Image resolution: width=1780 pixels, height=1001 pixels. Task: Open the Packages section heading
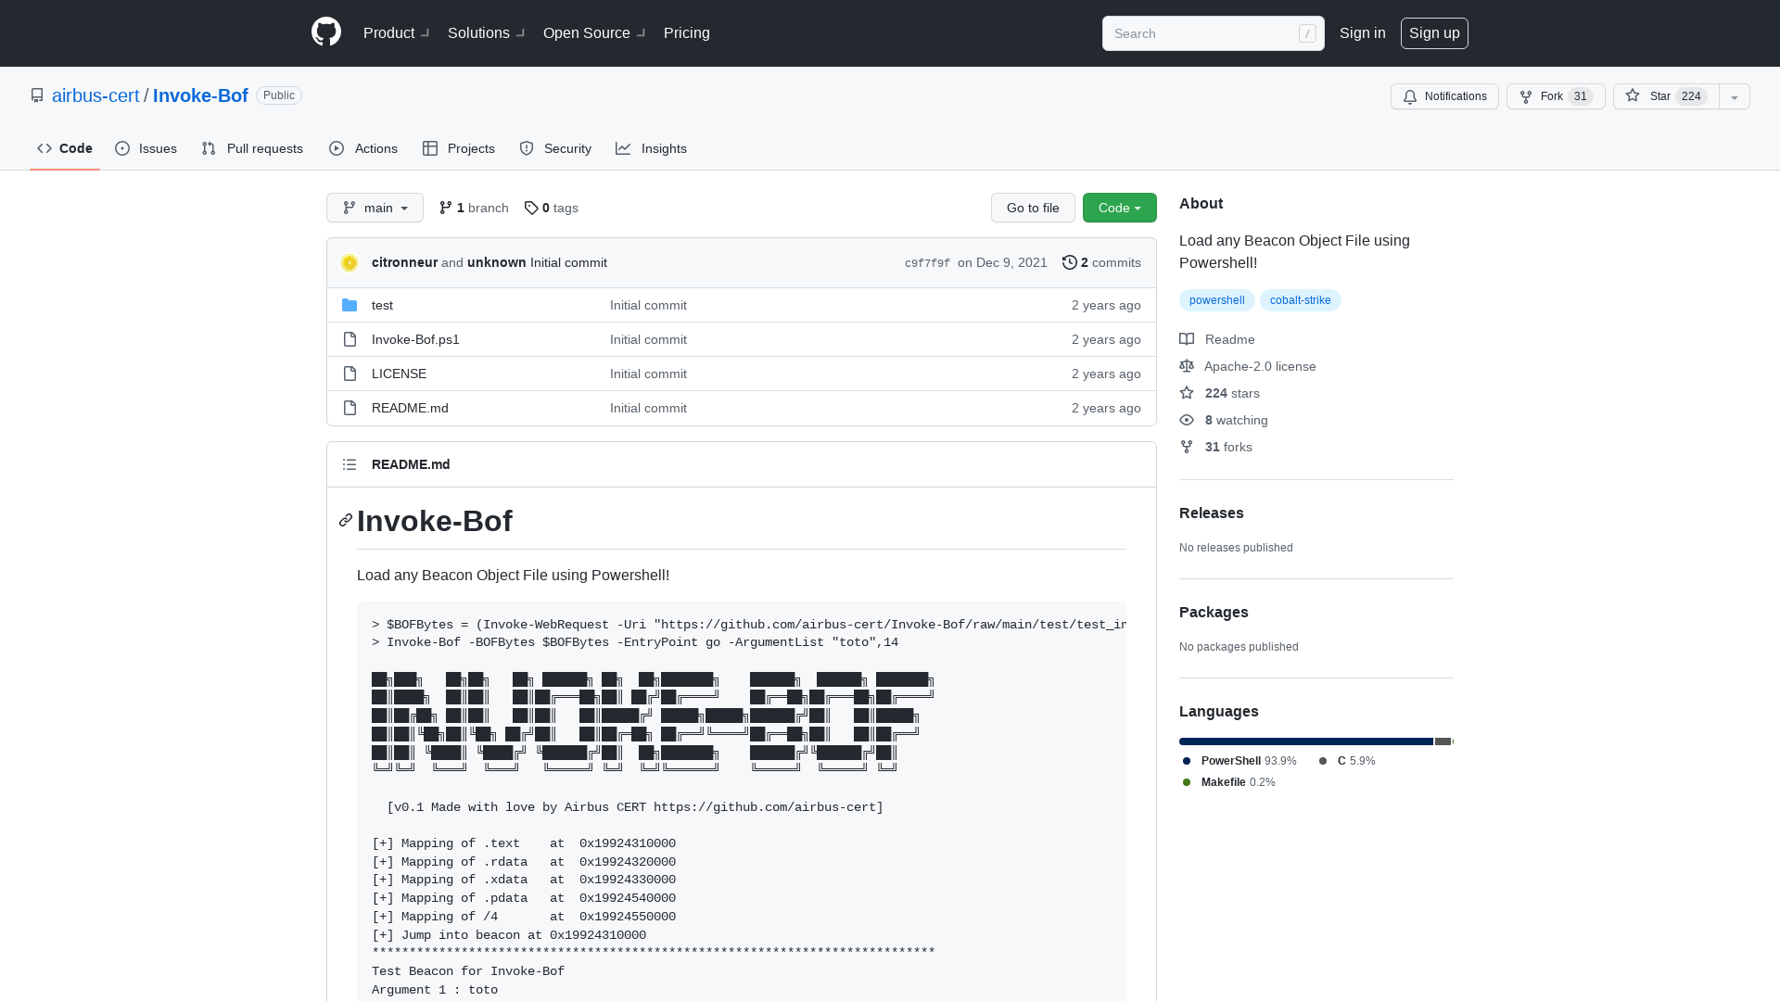point(1214,612)
